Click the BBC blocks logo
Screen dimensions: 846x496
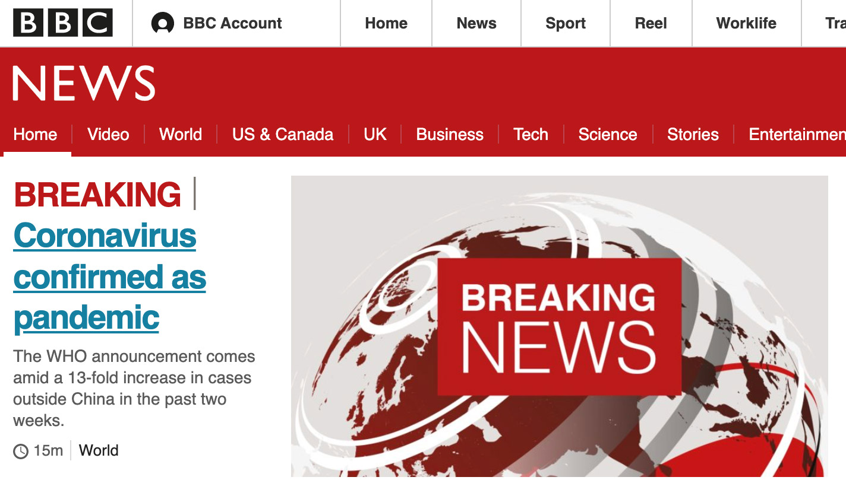coord(63,23)
